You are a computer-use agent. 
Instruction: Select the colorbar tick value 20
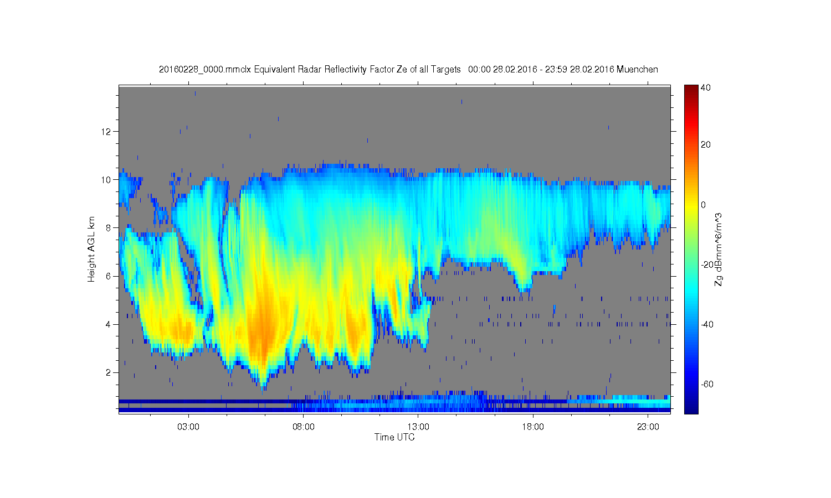705,145
